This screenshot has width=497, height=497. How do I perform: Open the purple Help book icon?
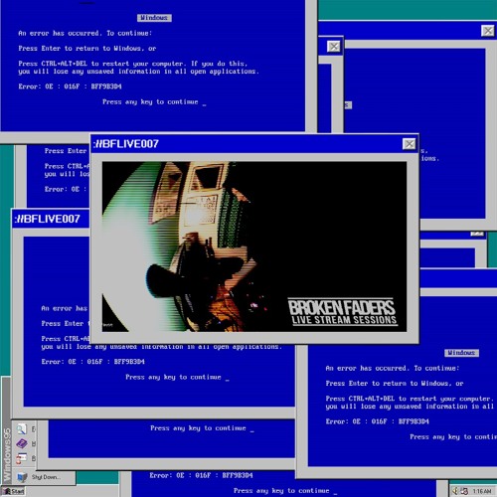click(x=22, y=443)
